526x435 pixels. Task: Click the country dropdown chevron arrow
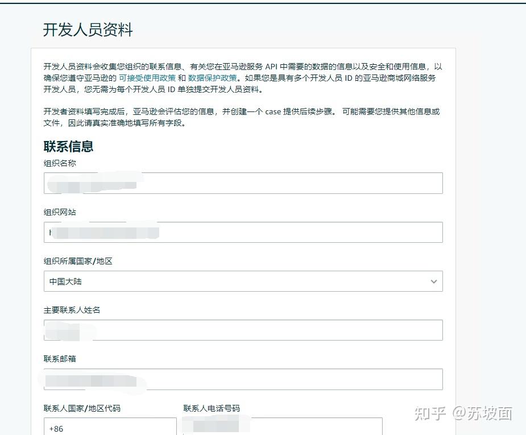434,281
